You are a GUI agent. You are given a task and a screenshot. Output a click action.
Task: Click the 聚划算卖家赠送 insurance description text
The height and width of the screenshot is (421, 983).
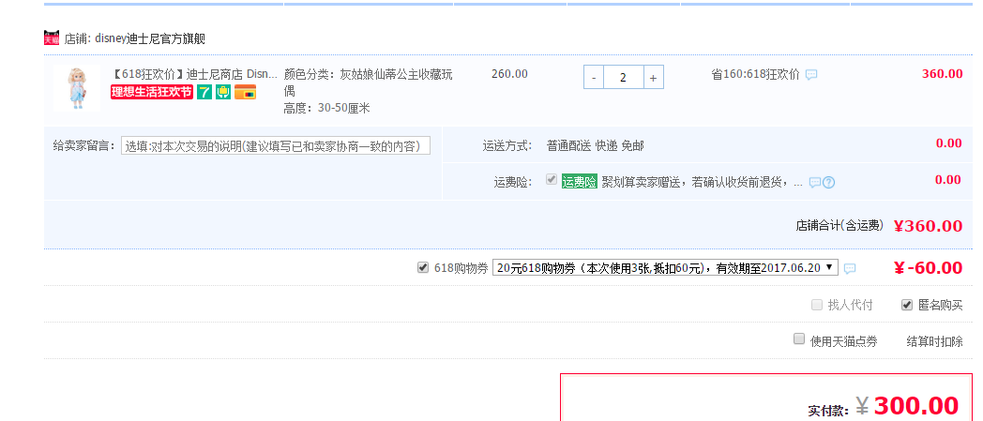(703, 182)
